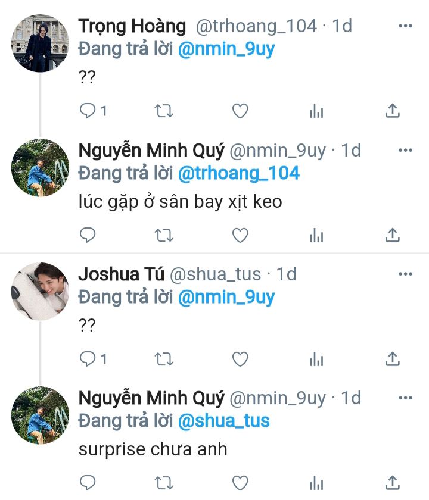Like the 'lúc gặp ở sân bay' tweet
Image resolution: width=429 pixels, height=500 pixels.
click(240, 236)
